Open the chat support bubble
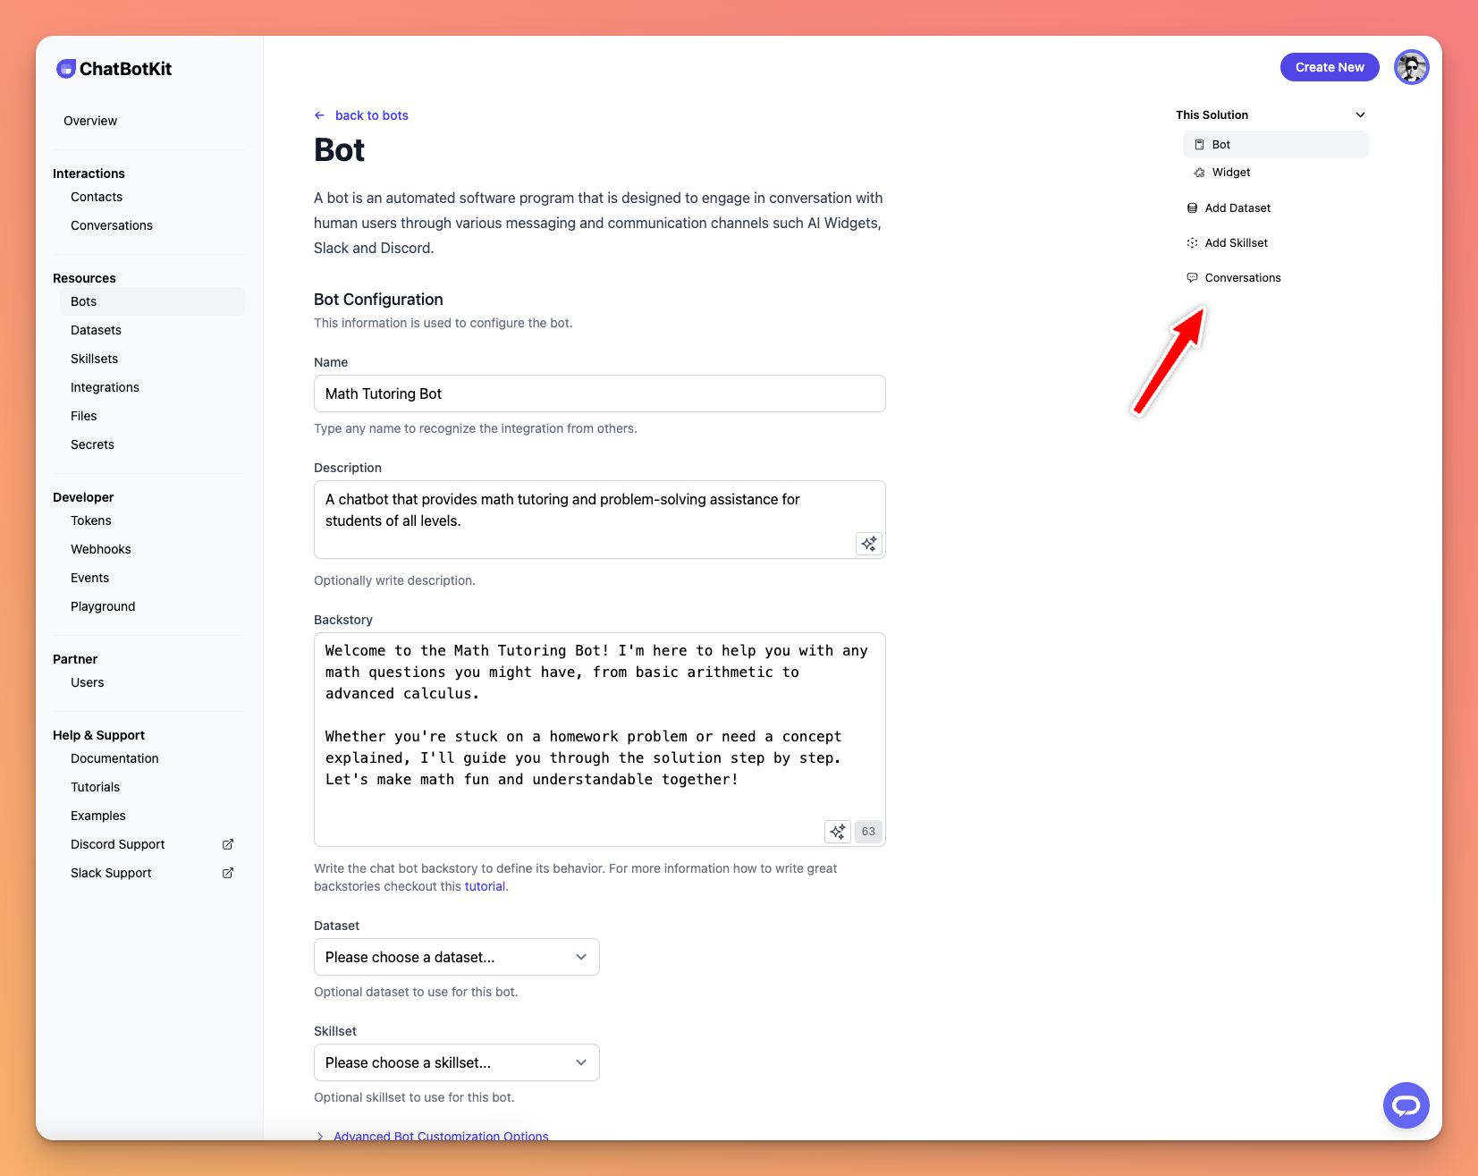 pyautogui.click(x=1406, y=1105)
